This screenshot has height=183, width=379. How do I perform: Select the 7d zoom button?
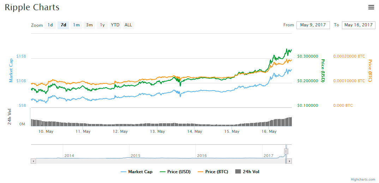coord(63,25)
